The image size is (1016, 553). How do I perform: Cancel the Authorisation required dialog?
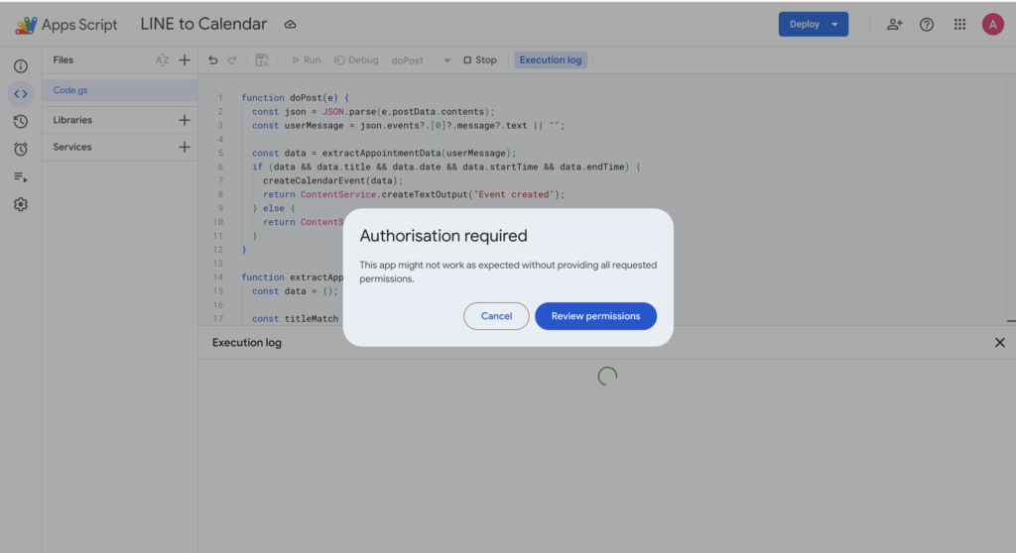click(496, 316)
